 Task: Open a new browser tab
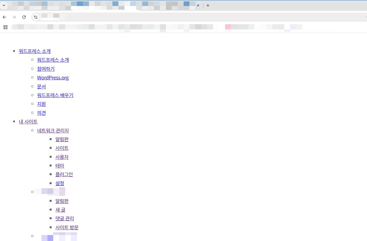point(208,5)
